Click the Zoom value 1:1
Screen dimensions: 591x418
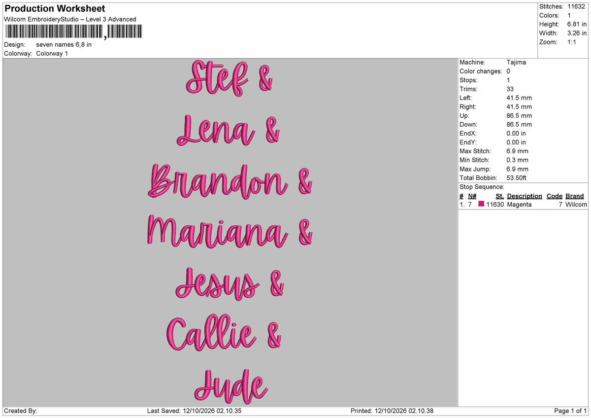pyautogui.click(x=572, y=42)
